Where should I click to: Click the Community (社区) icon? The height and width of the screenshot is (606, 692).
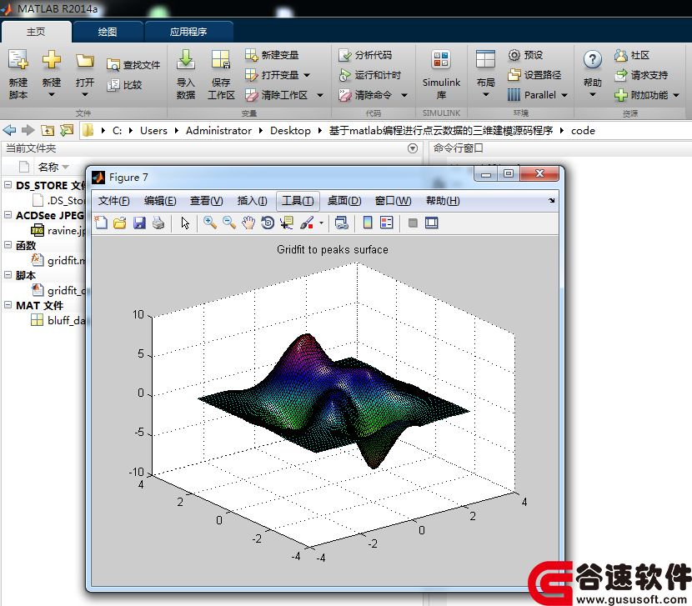pos(620,55)
